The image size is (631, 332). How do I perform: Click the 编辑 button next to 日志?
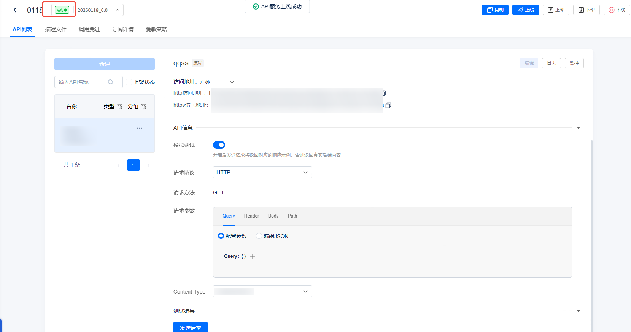click(529, 63)
